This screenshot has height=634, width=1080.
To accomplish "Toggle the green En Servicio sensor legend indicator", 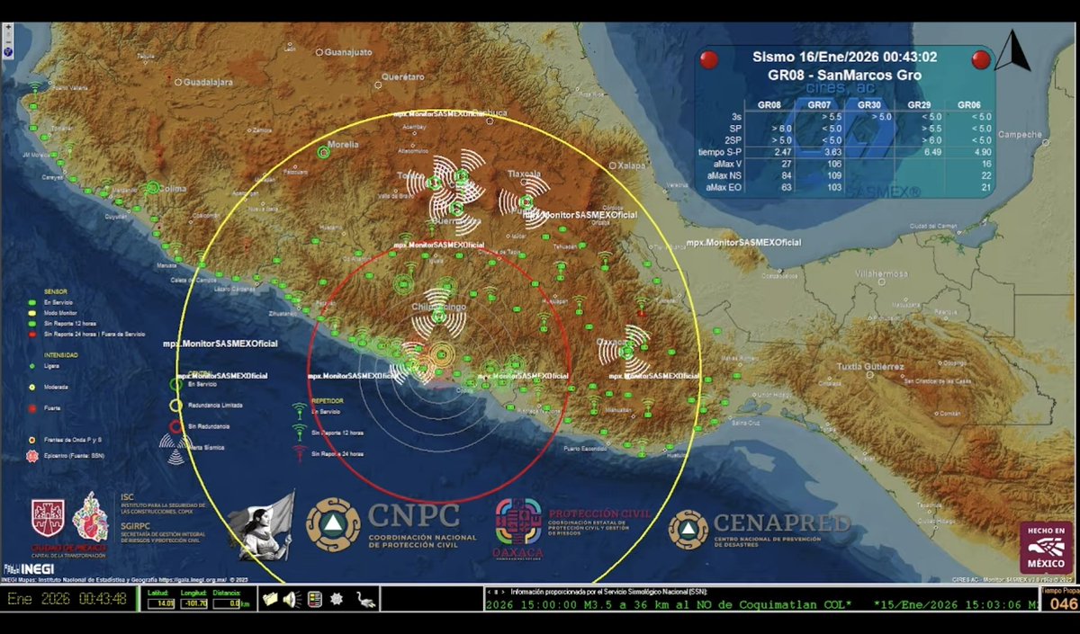I will click(x=32, y=301).
